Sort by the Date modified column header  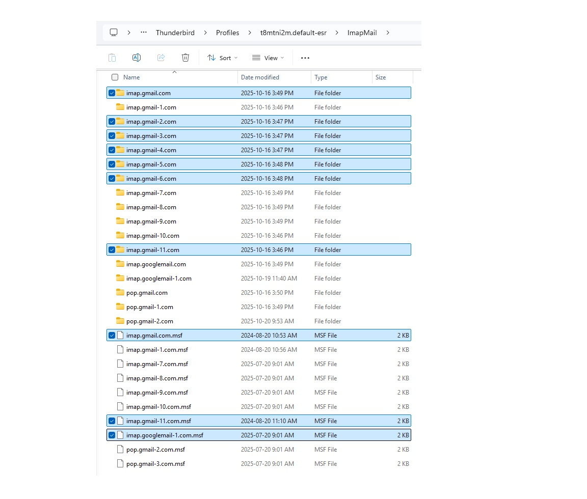[x=260, y=77]
